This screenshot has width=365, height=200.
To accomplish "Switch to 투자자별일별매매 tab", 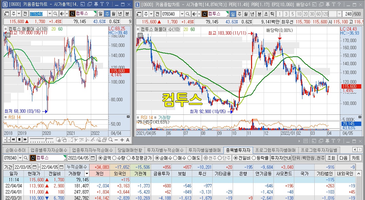I will (x=205, y=150).
